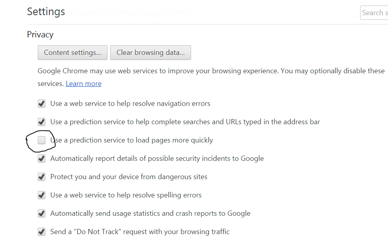388x252 pixels.
Task: Uncheck the resolve spelling errors checkbox
Action: [41, 195]
